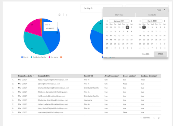Open March 2021 month selector
Viewport: 173px width, 126px height.
coord(152,21)
